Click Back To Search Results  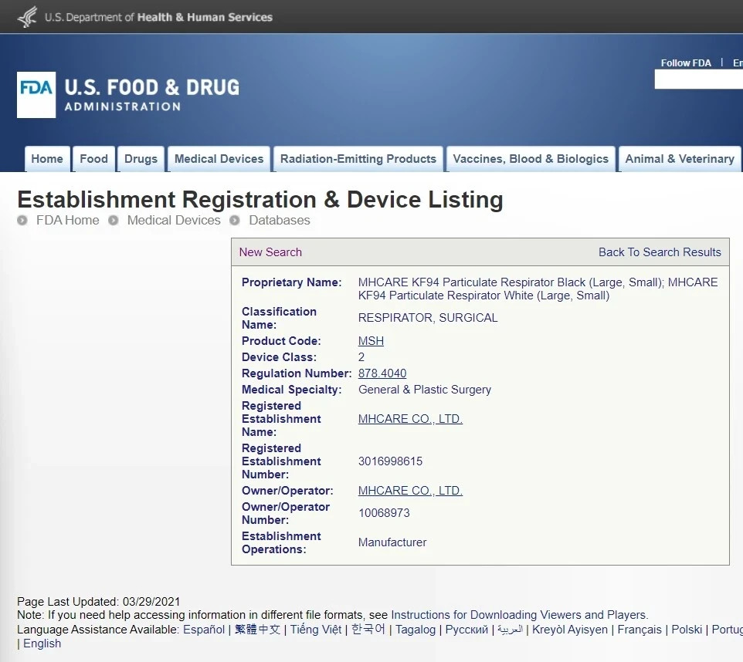[660, 252]
